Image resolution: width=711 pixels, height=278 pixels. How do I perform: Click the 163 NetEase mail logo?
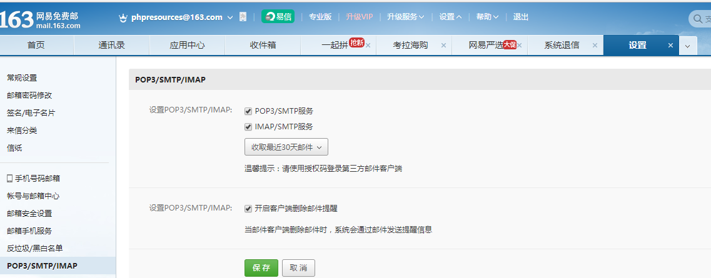(x=41, y=19)
